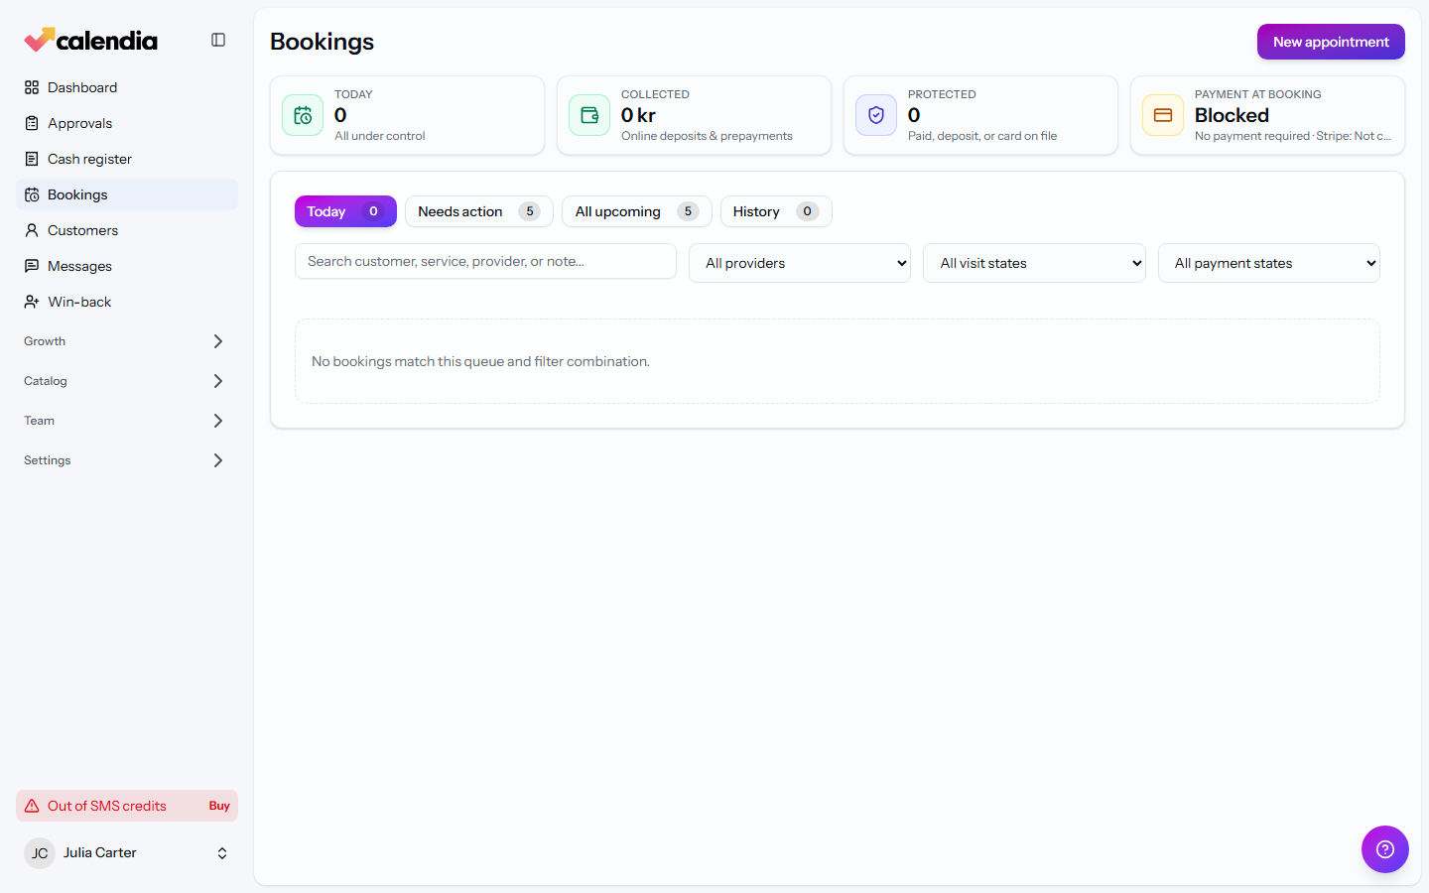
Task: Open the help question mark button
Action: click(x=1385, y=849)
